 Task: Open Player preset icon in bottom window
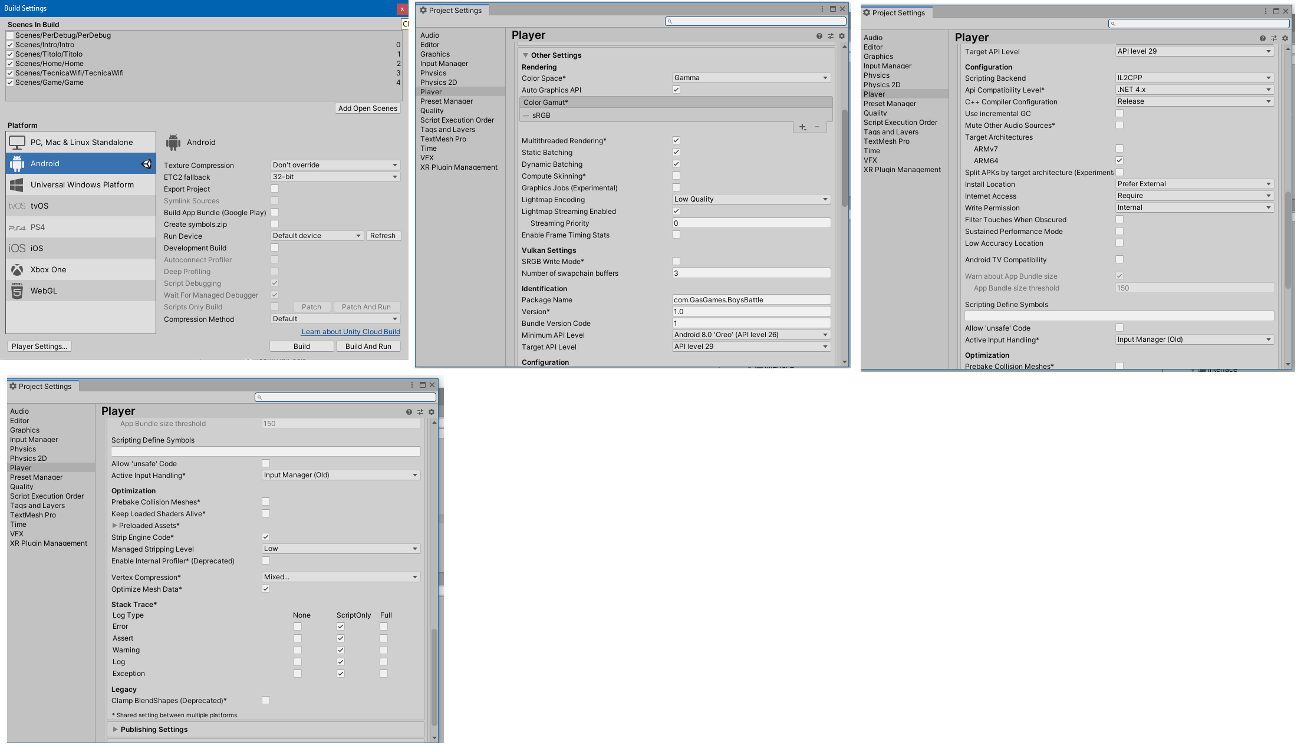click(420, 412)
